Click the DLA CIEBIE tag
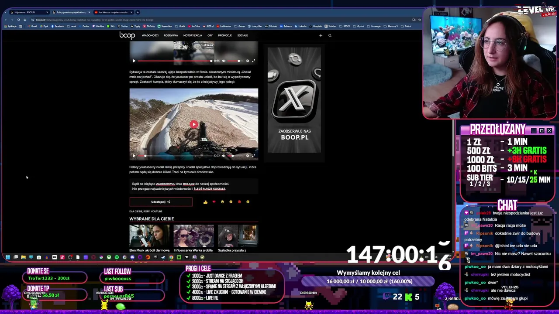 [x=136, y=212]
